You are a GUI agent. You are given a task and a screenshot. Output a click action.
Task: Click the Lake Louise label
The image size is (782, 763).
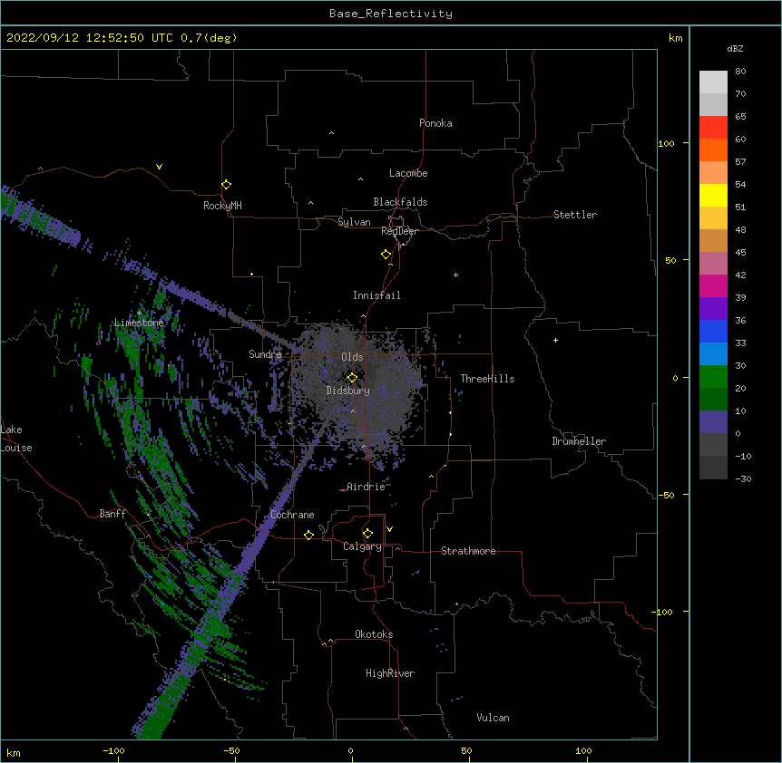(x=15, y=439)
